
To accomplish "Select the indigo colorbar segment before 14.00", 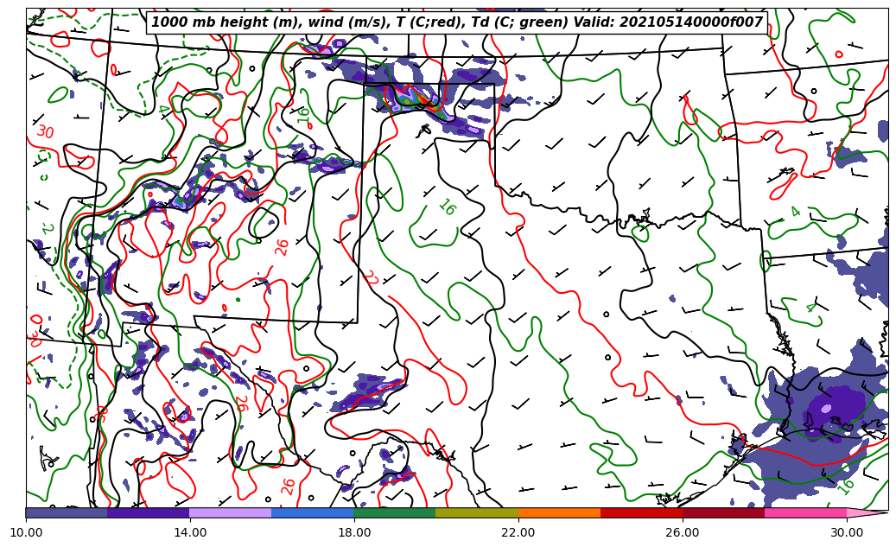I will [149, 512].
